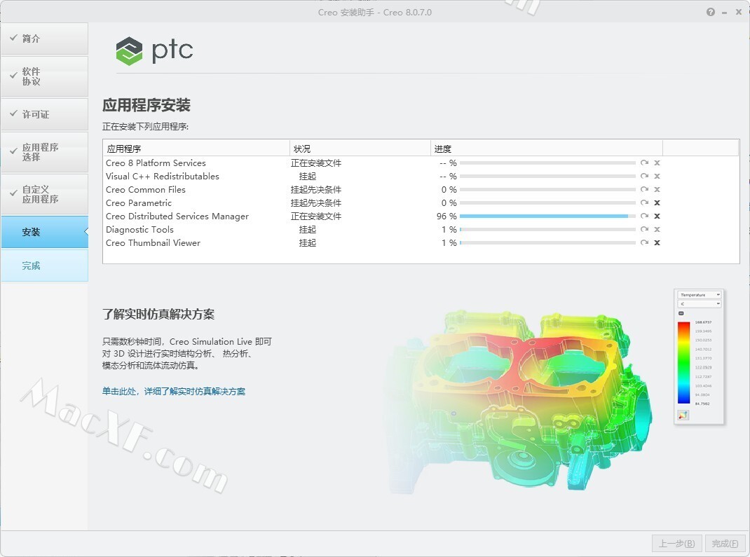Retry the Creo Parametric installation

(644, 202)
